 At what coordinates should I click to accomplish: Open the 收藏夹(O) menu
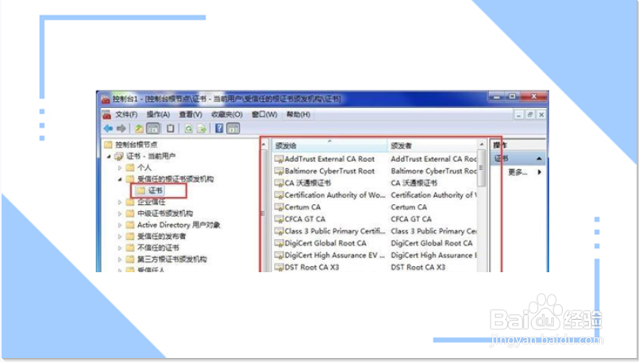pos(226,114)
